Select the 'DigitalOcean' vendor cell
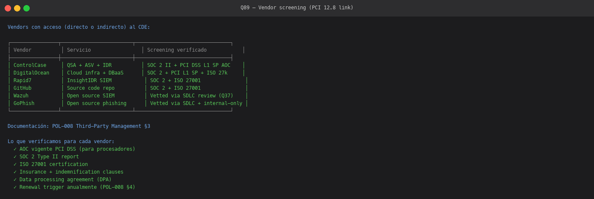 [x=31, y=73]
